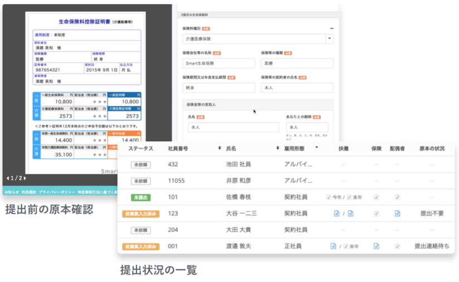Toggle 保険 checkbox for 佐橋 春枝
Screen dimensions: 459x282
pyautogui.click(x=376, y=197)
